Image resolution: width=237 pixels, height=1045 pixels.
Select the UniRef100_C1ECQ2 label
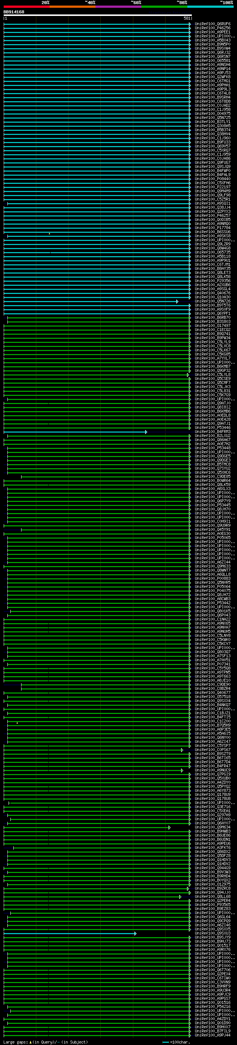(213, 330)
